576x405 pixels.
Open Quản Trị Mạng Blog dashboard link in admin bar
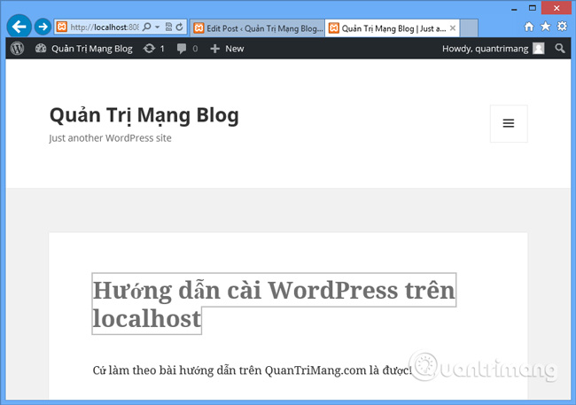pyautogui.click(x=84, y=49)
